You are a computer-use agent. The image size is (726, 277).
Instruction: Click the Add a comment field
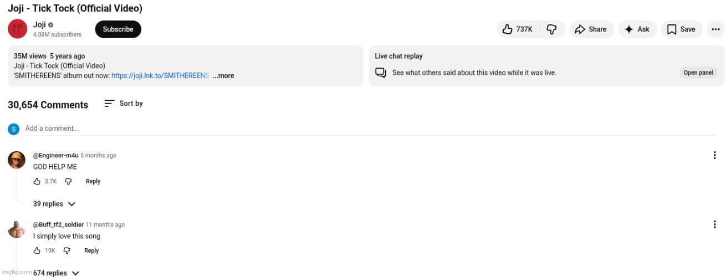point(222,129)
